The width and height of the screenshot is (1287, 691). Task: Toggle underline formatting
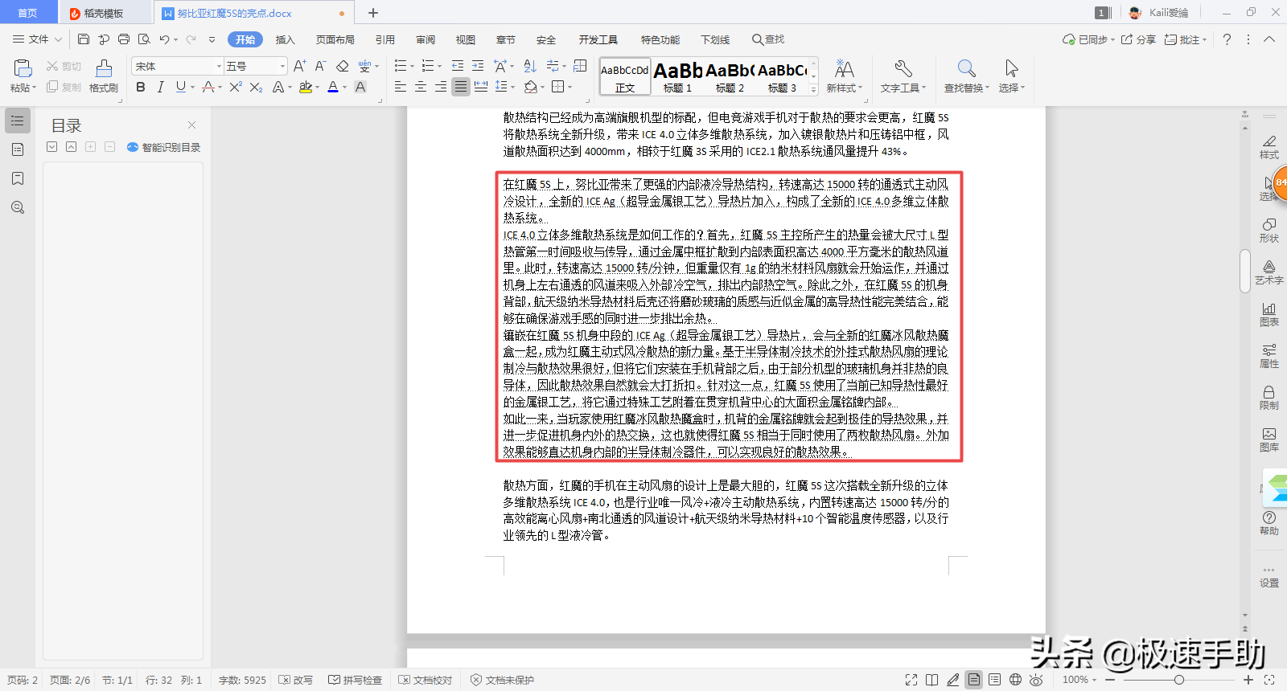coord(180,87)
